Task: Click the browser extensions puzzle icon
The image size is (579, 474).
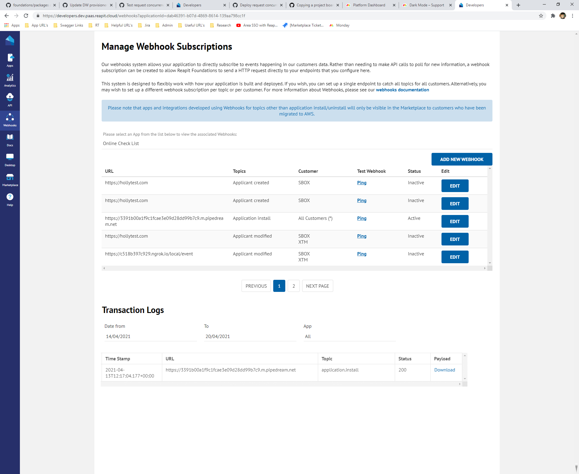Action: pos(553,16)
